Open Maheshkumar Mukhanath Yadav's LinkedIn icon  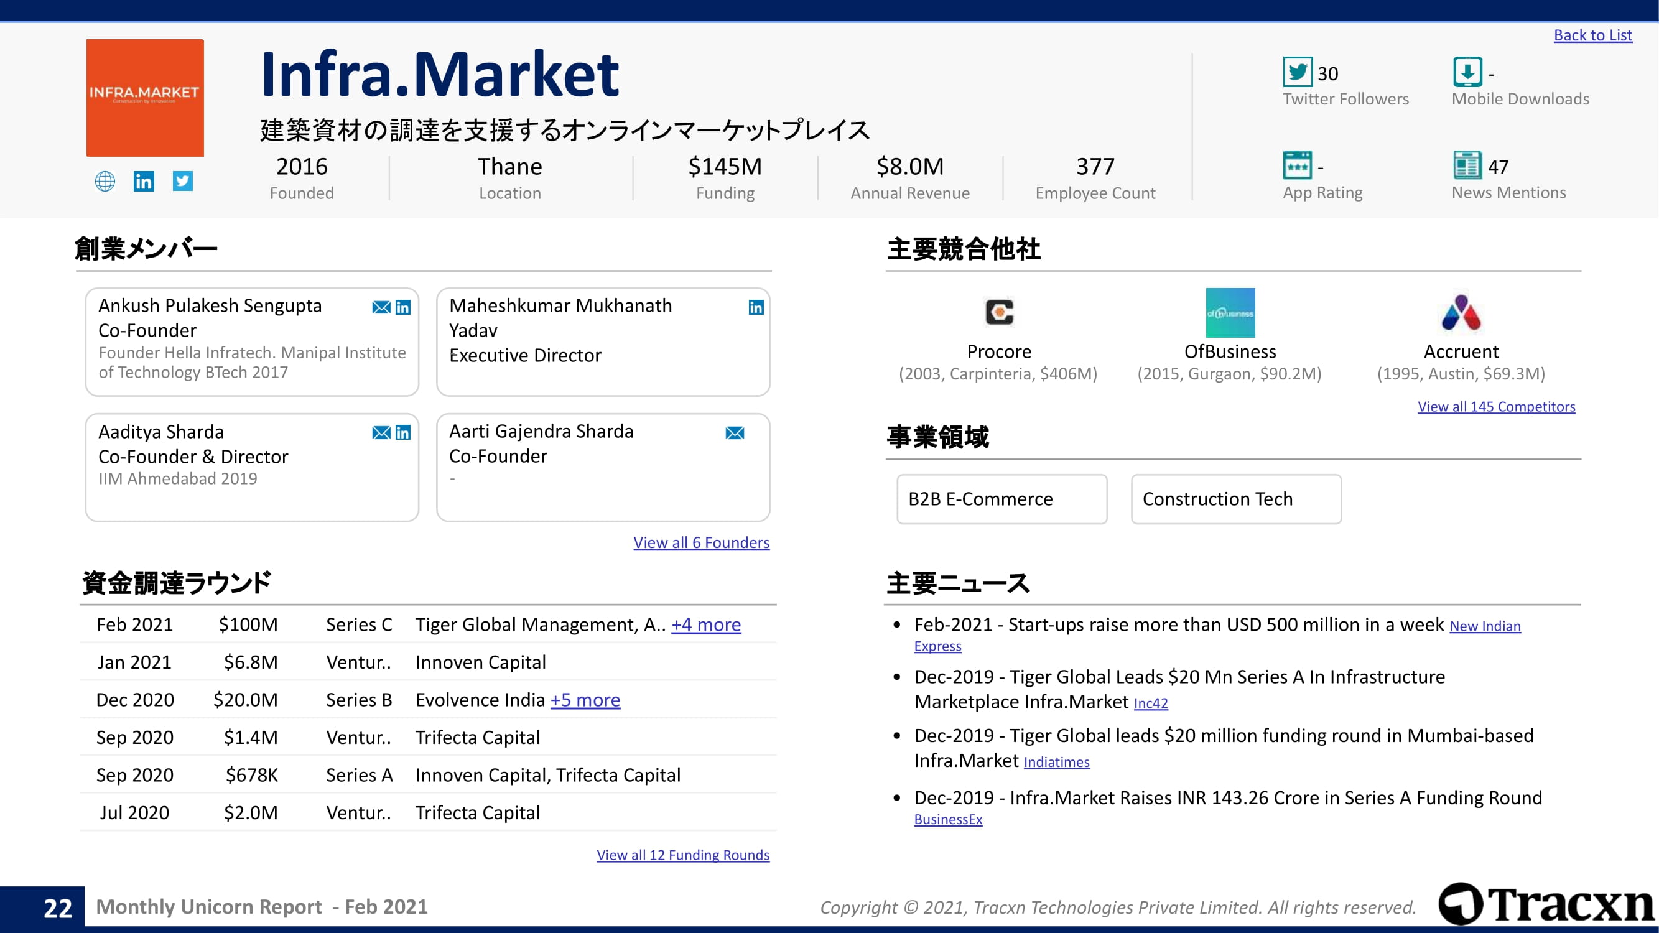[756, 307]
